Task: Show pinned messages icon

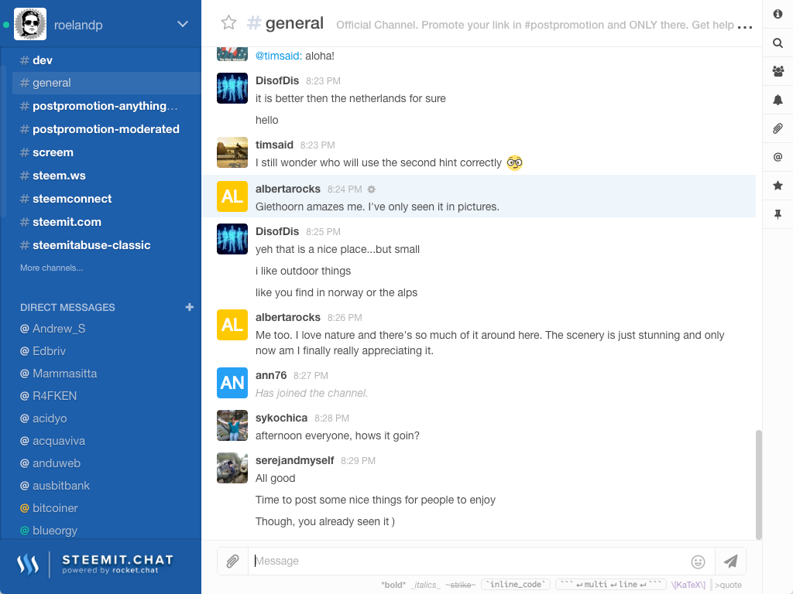Action: (x=778, y=214)
